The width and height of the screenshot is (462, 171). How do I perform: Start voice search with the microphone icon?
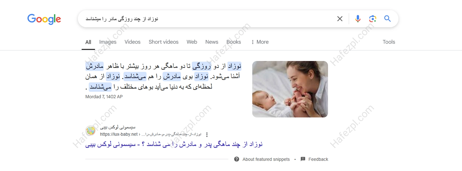click(x=358, y=19)
